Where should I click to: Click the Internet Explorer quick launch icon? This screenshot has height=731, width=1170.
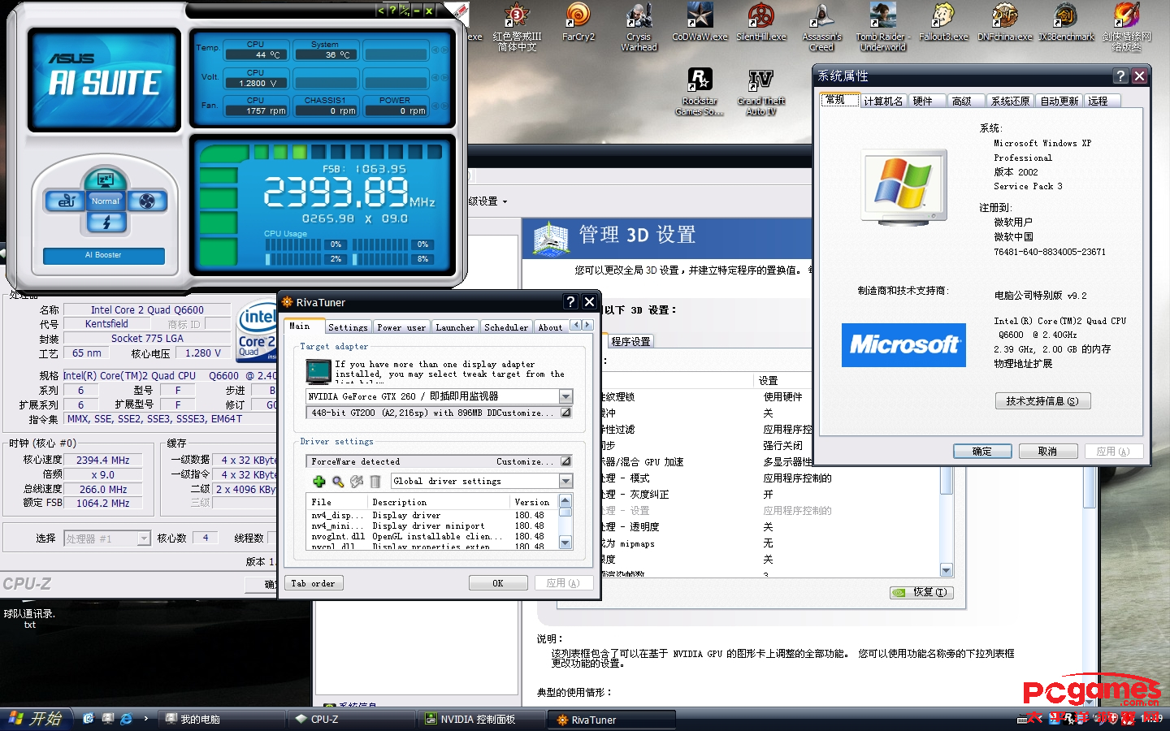coord(127,719)
